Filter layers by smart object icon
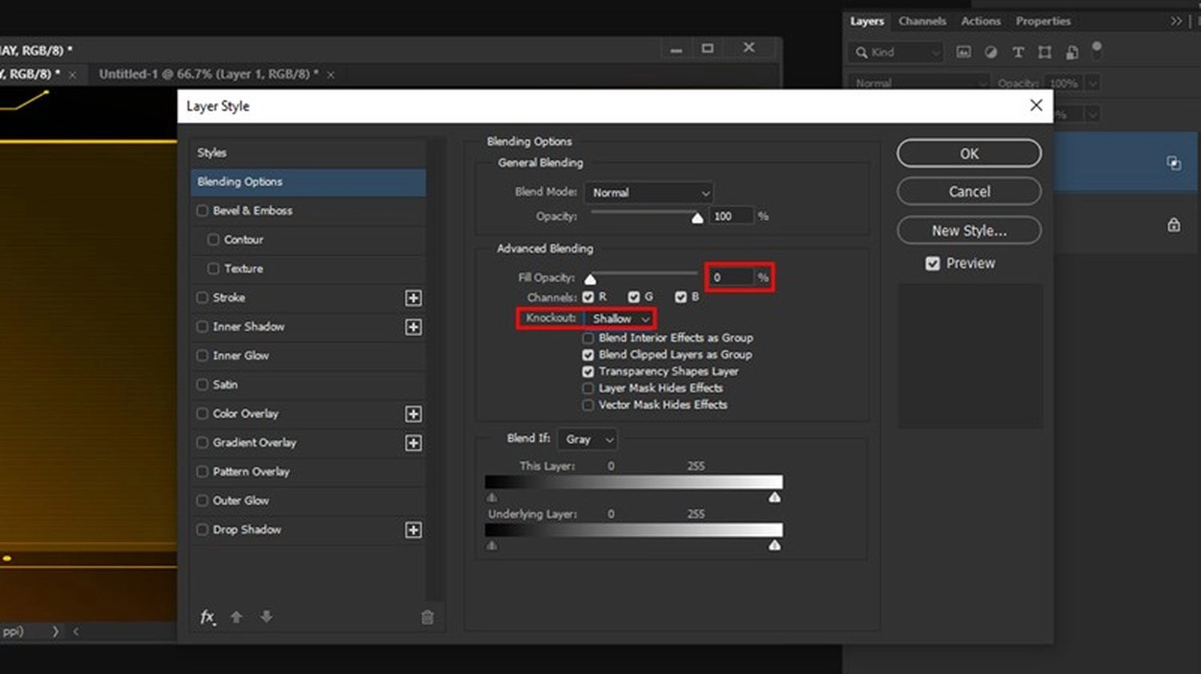The height and width of the screenshot is (674, 1201). tap(1072, 52)
